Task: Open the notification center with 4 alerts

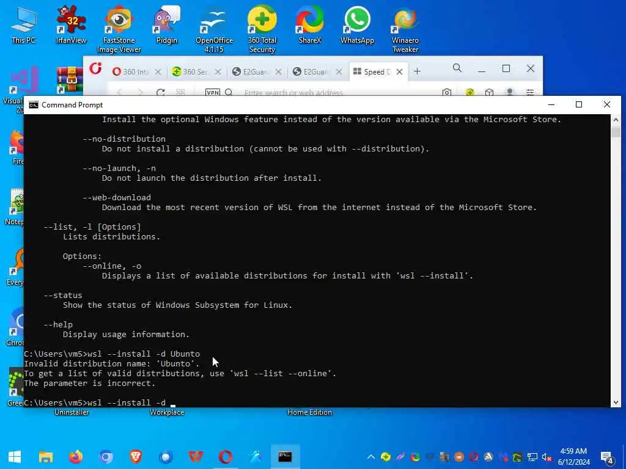Action: [607, 457]
